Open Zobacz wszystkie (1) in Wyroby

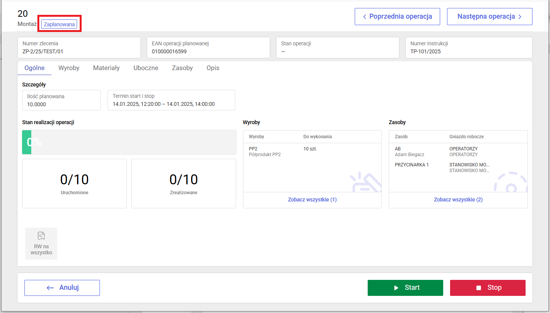tap(312, 200)
